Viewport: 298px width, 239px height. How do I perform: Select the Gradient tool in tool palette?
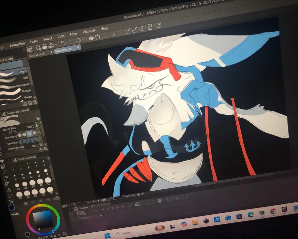click(x=3, y=167)
